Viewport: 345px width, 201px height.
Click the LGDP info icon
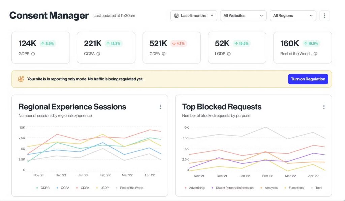229,54
